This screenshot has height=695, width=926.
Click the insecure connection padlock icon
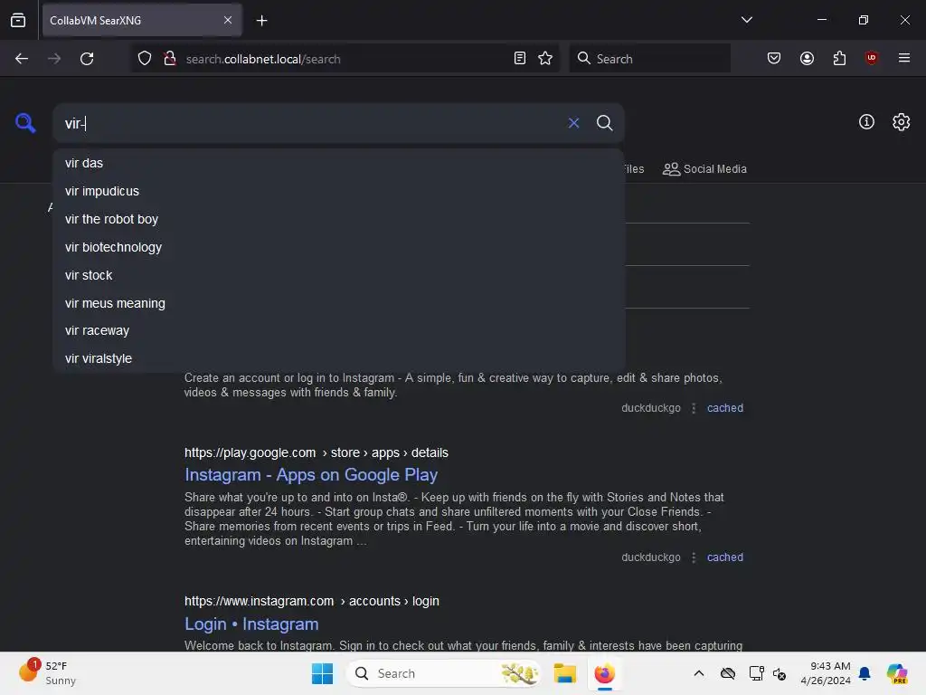[x=170, y=59]
